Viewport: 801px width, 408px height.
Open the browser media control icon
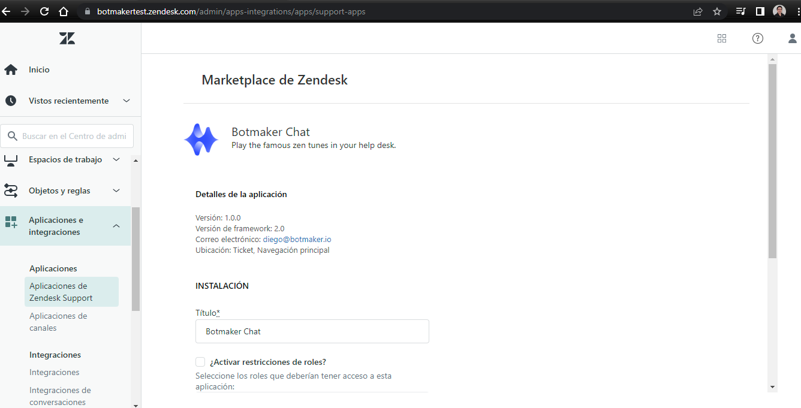pyautogui.click(x=741, y=11)
